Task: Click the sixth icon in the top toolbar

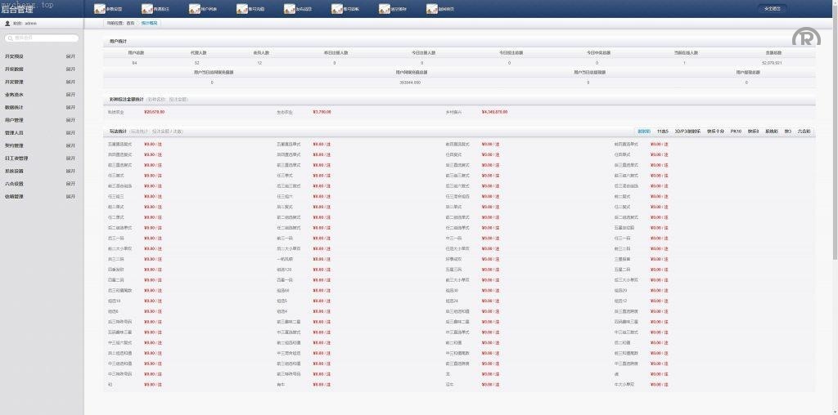Action: click(x=337, y=9)
